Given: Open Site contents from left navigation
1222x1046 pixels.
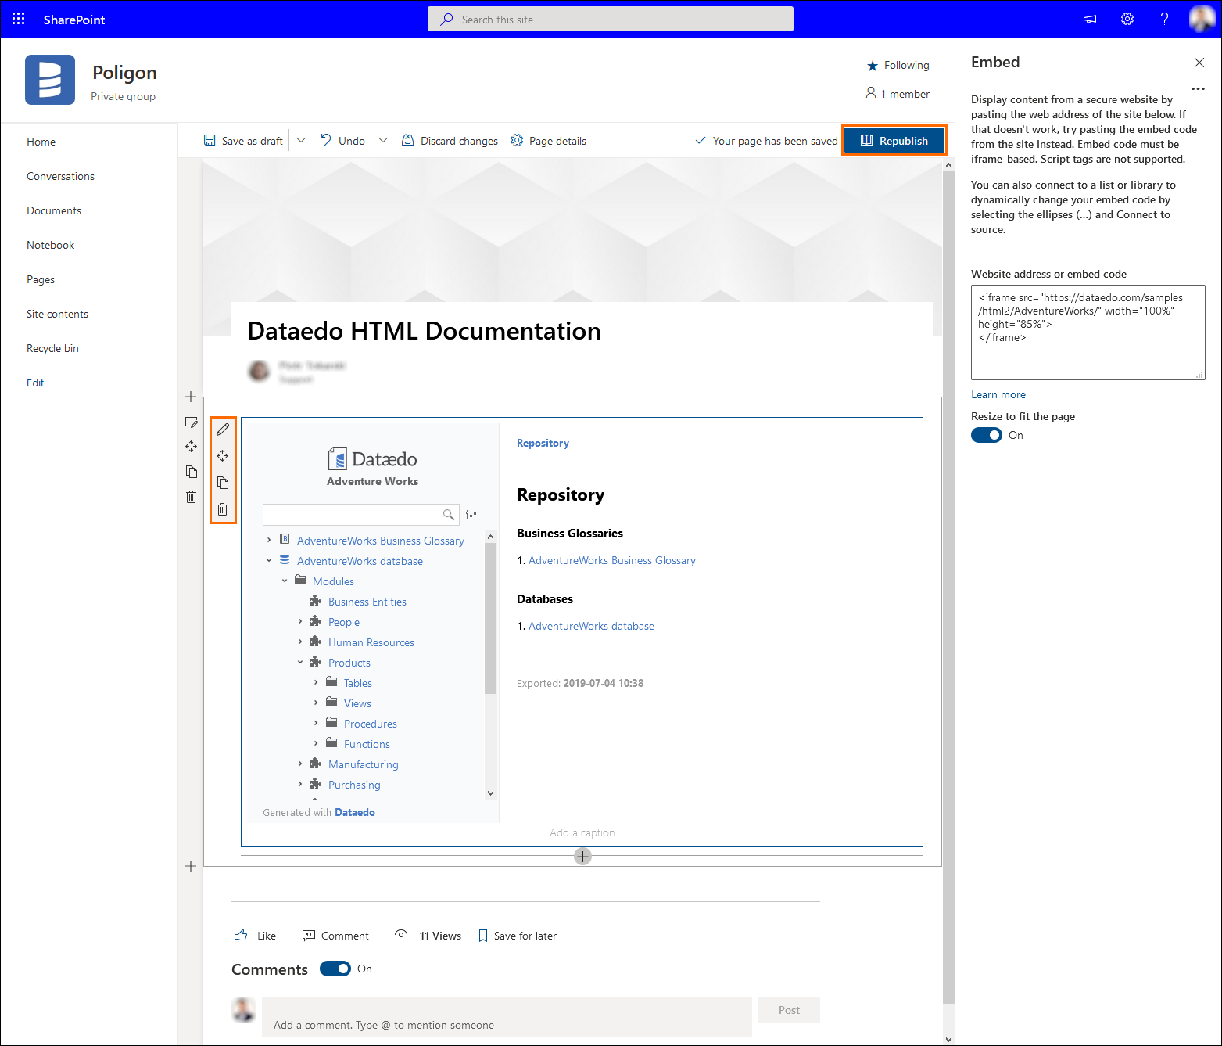Looking at the screenshot, I should [57, 314].
